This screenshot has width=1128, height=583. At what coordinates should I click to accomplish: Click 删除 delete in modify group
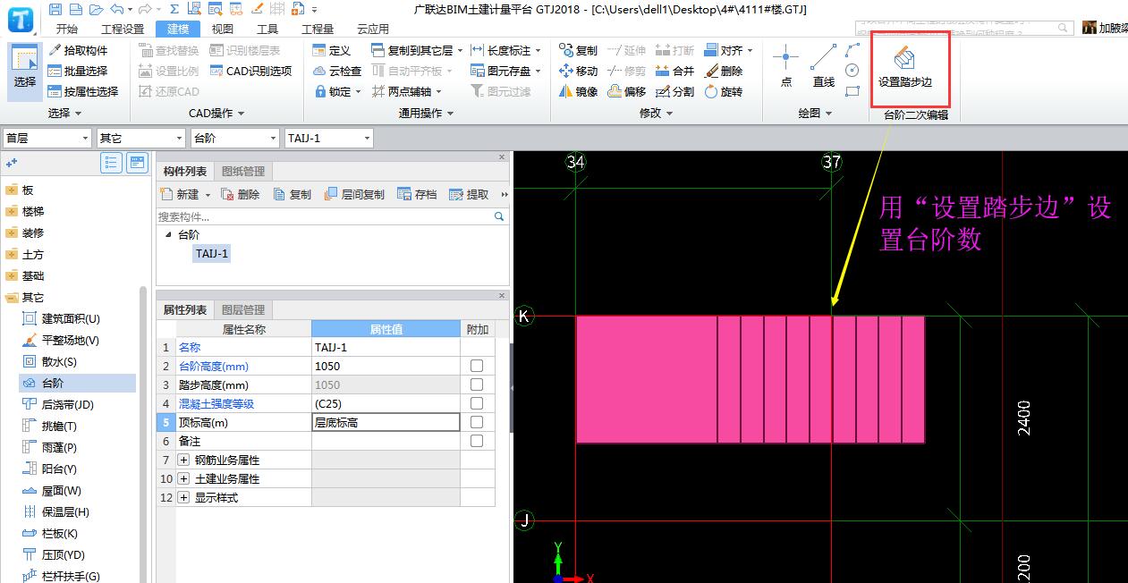click(723, 71)
